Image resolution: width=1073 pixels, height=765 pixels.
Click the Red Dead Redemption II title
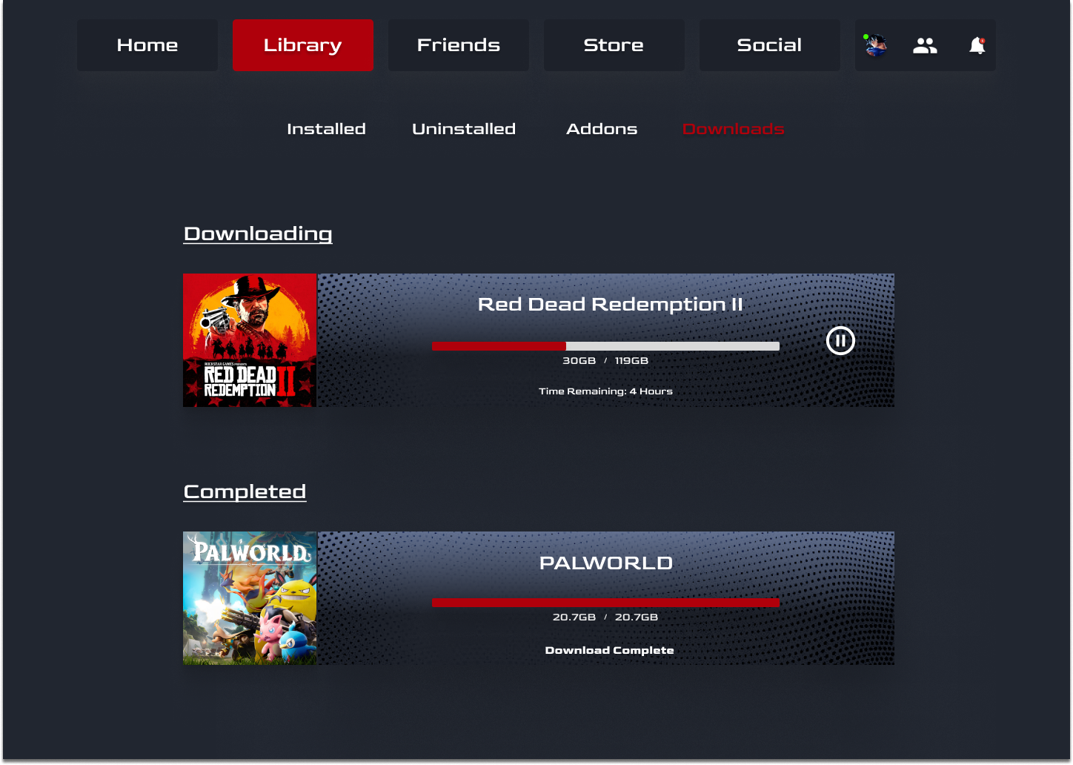(x=611, y=305)
